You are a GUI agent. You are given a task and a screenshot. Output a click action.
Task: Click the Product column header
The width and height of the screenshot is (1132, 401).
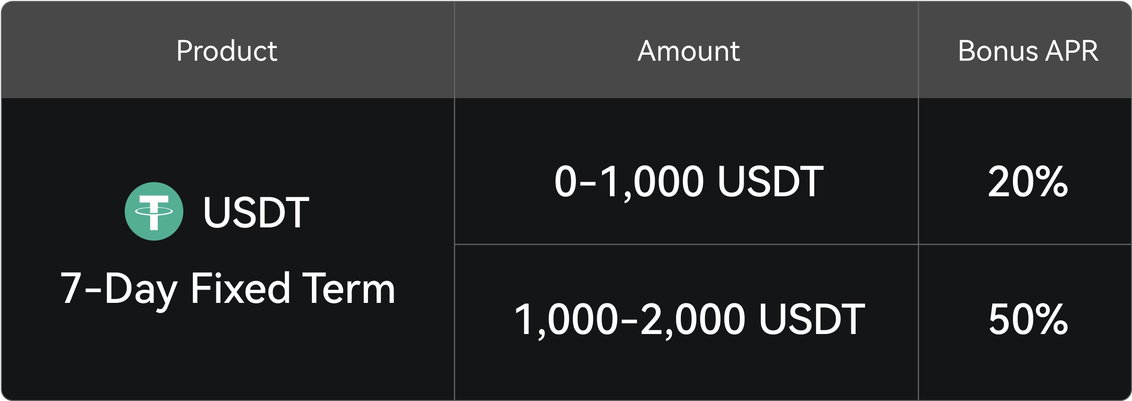pyautogui.click(x=227, y=50)
